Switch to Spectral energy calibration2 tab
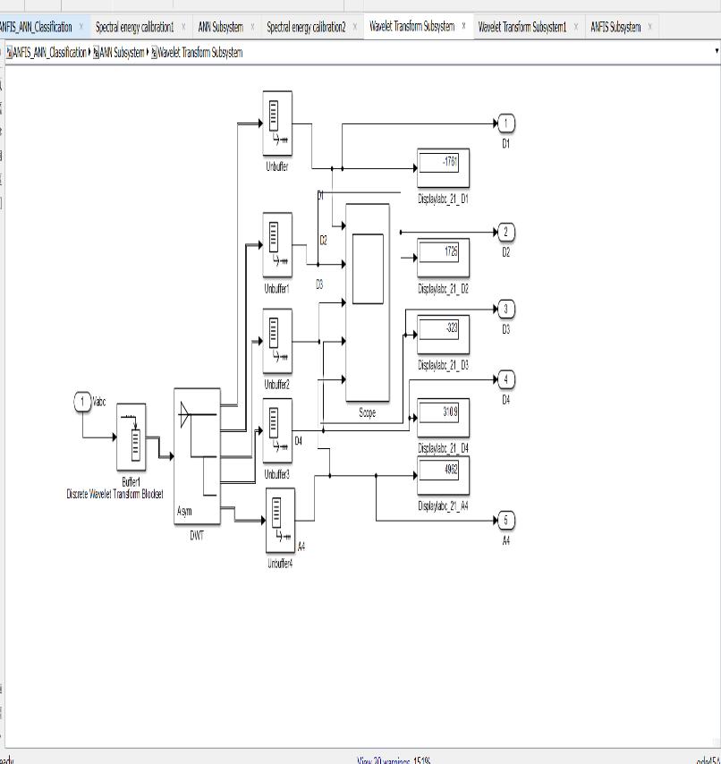The image size is (721, 764). (306, 27)
